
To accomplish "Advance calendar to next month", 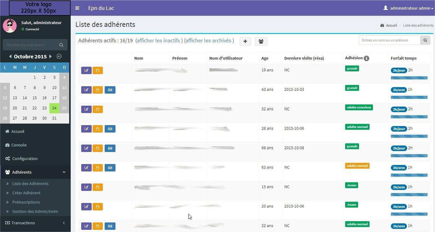I will (x=50, y=57).
